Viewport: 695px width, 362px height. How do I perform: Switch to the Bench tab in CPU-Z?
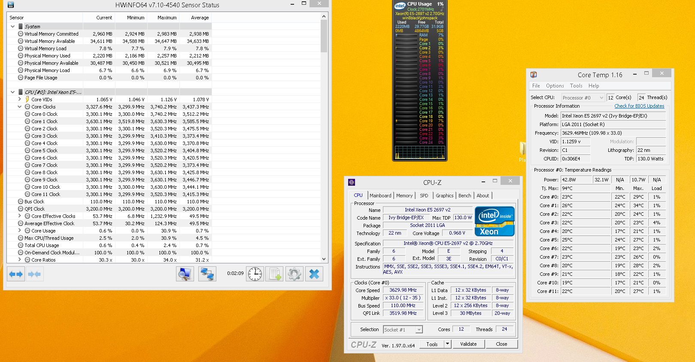(465, 196)
